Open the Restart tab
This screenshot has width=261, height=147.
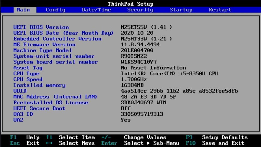coord(220,10)
